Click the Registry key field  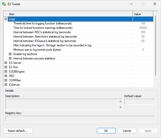(x=80, y=119)
